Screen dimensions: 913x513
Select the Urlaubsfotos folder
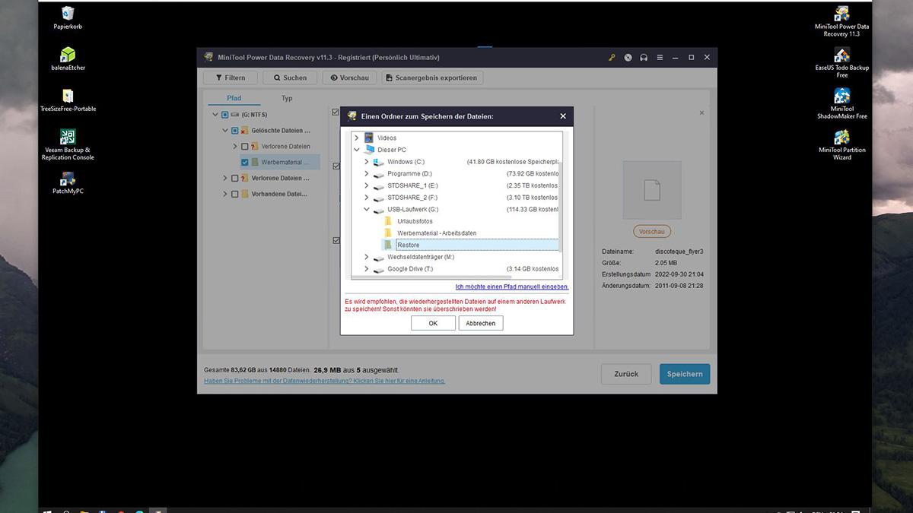click(415, 221)
